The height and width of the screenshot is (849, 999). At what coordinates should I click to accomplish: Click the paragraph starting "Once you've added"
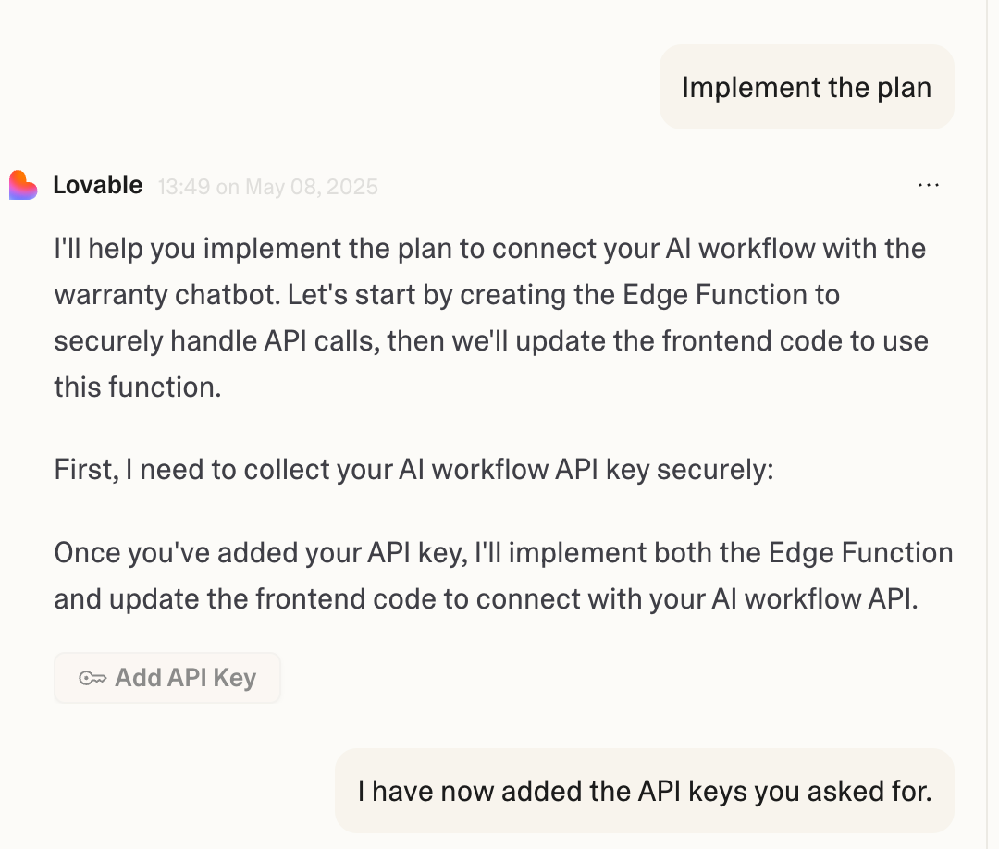pyautogui.click(x=503, y=575)
